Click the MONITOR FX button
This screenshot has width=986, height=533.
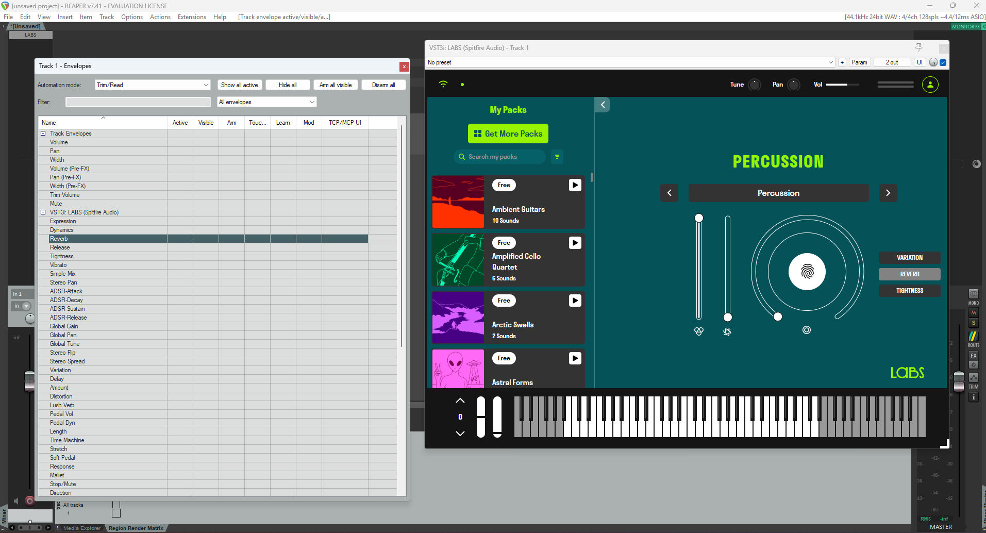click(x=966, y=26)
